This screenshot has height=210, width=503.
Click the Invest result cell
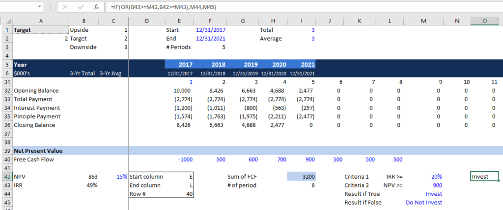tap(484, 177)
